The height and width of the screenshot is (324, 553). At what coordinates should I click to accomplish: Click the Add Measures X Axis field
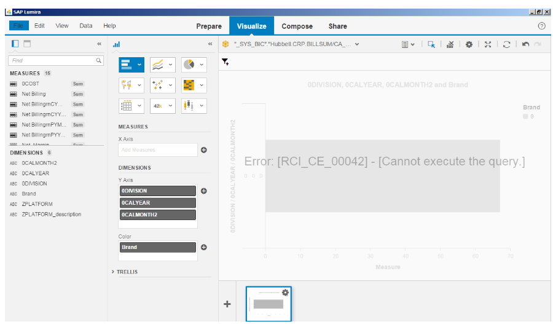pyautogui.click(x=158, y=150)
